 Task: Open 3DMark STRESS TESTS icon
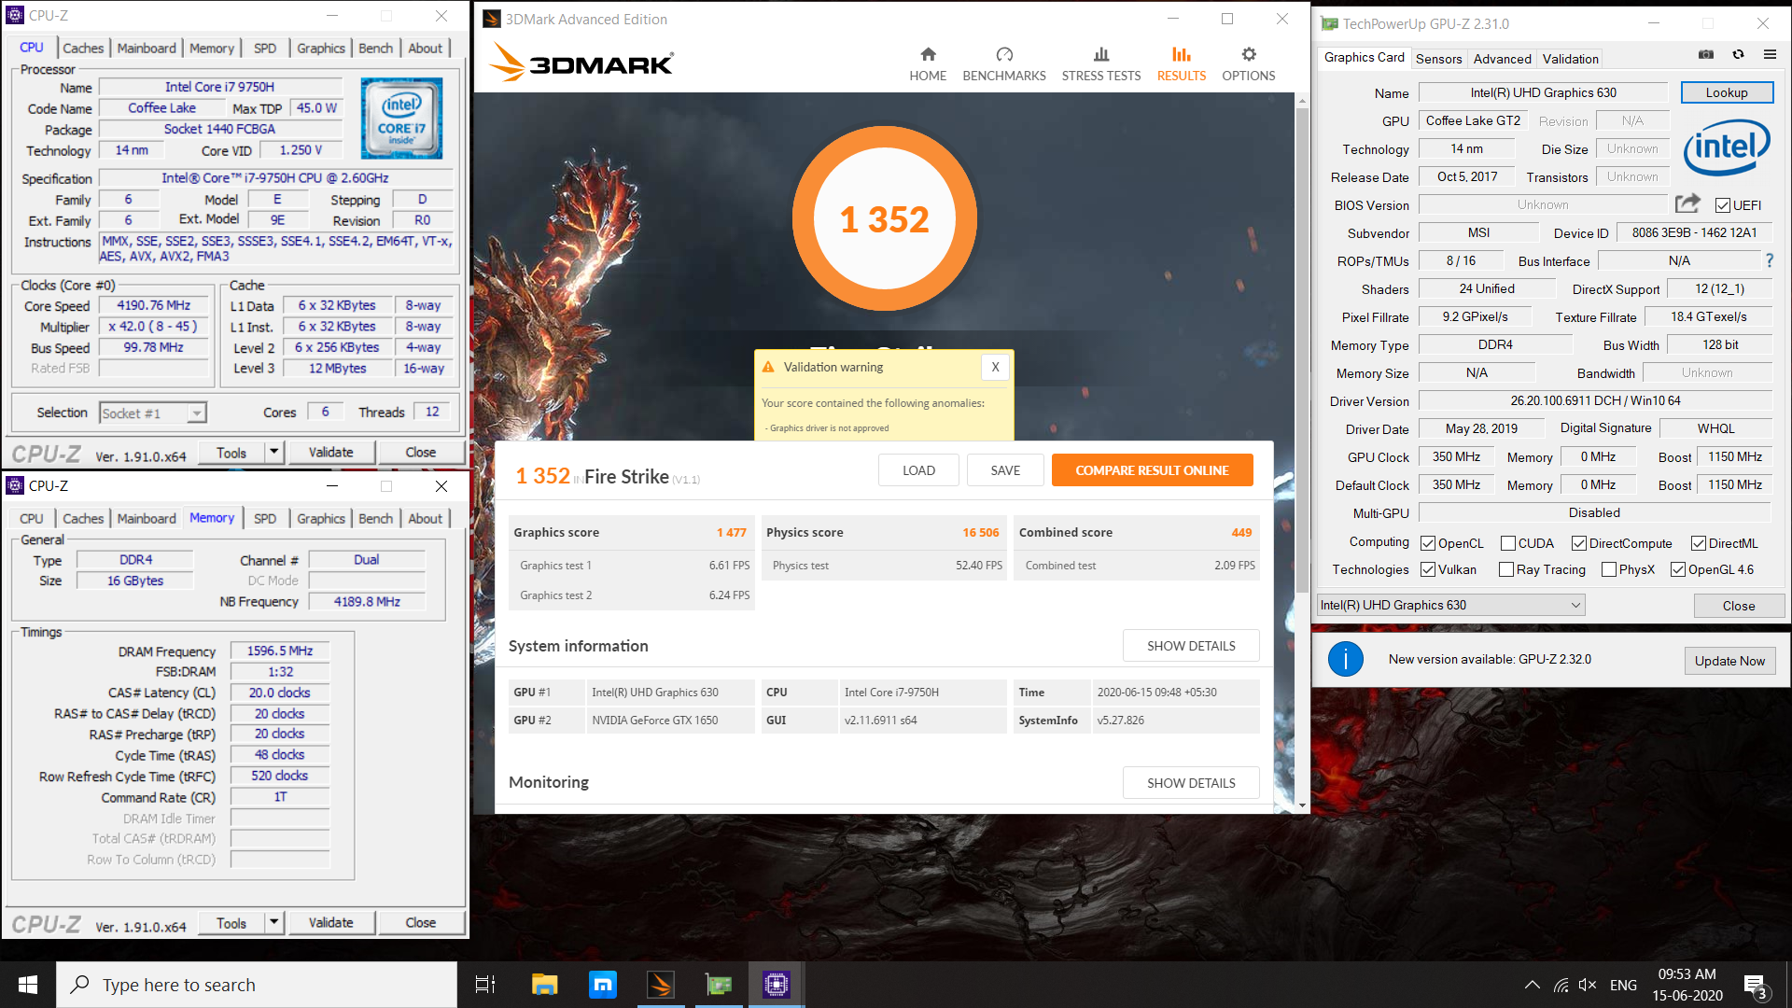[1101, 54]
